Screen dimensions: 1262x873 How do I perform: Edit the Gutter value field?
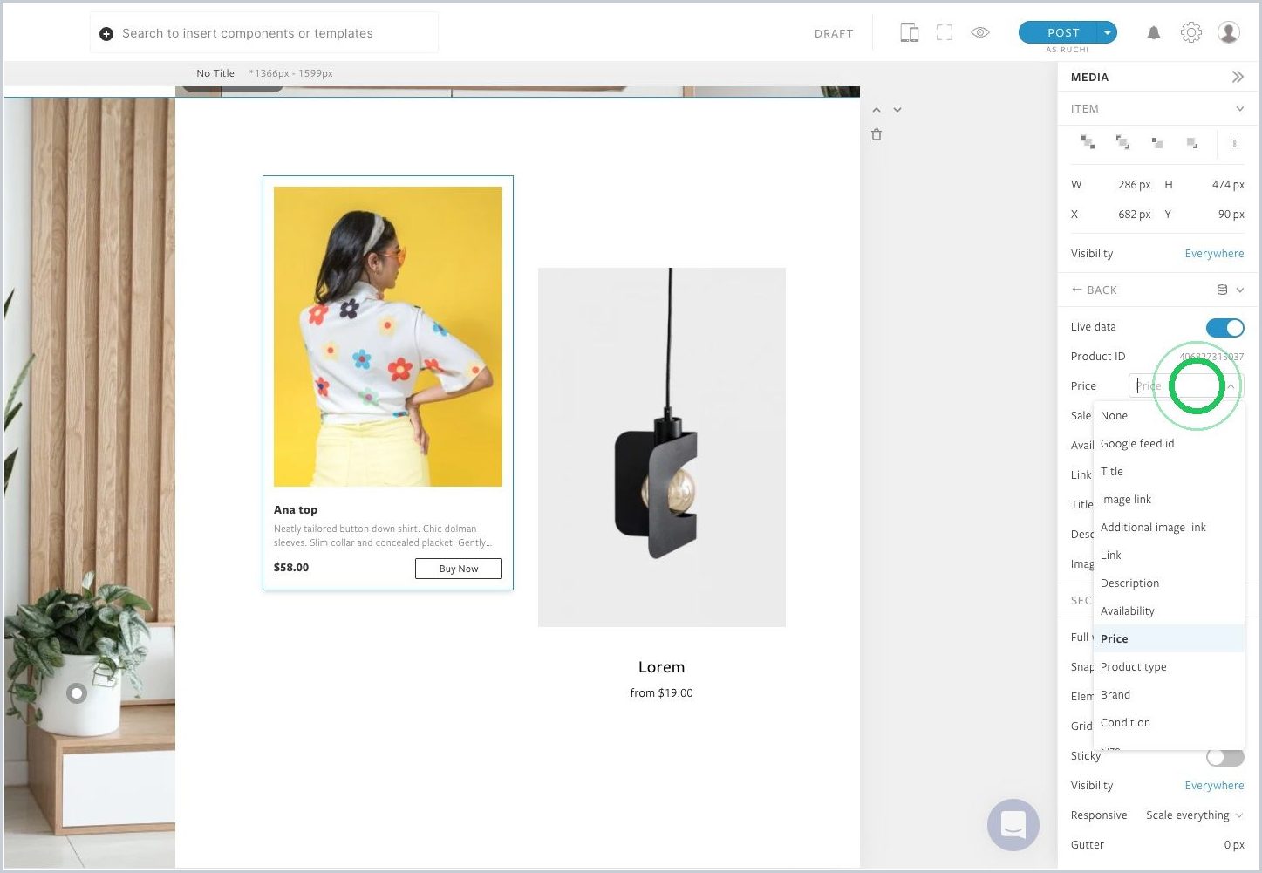click(x=1234, y=845)
